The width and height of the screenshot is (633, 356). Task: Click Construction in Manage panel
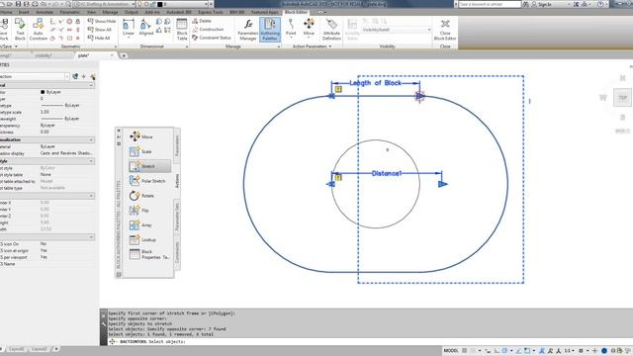click(208, 30)
